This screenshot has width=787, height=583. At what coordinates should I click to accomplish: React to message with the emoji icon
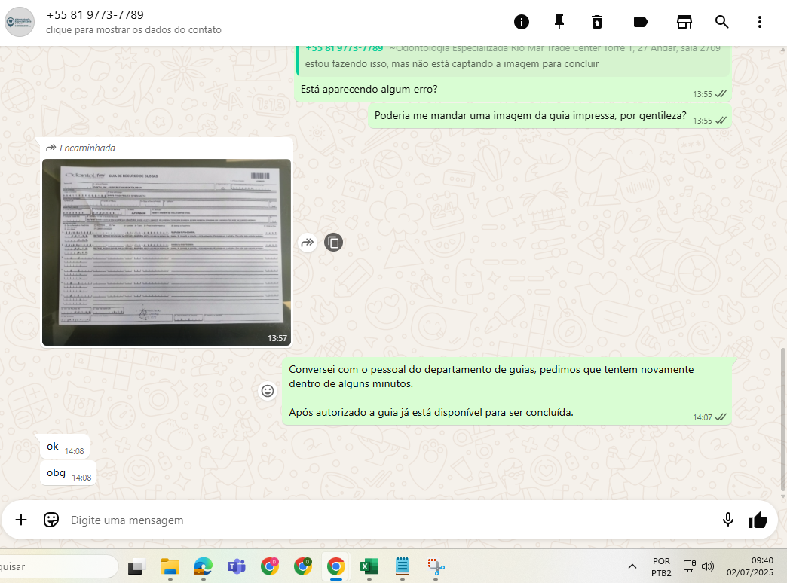click(x=268, y=391)
